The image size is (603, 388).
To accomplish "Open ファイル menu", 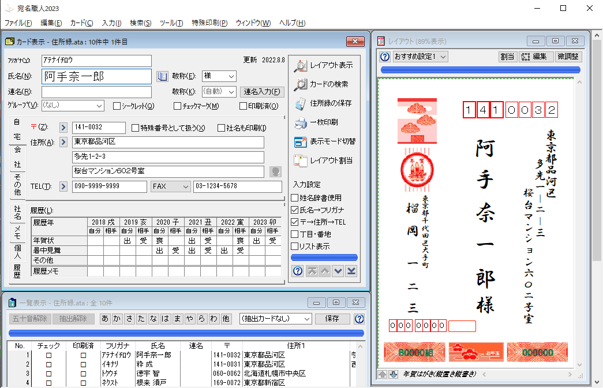I will (18, 23).
